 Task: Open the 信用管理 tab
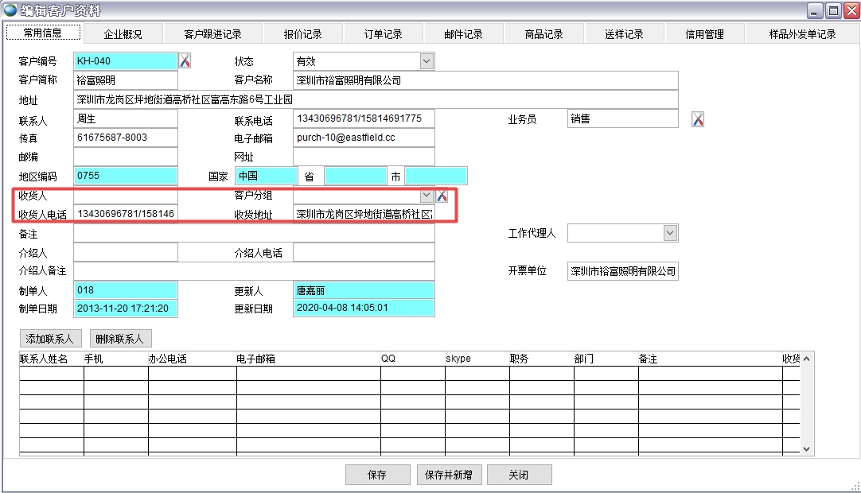tap(705, 33)
